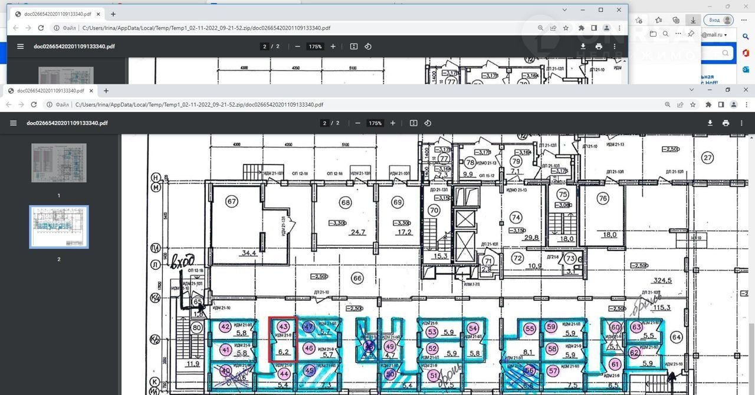755x395 pixels.
Task: Click fit-to-page icon in the front viewer
Action: point(413,123)
